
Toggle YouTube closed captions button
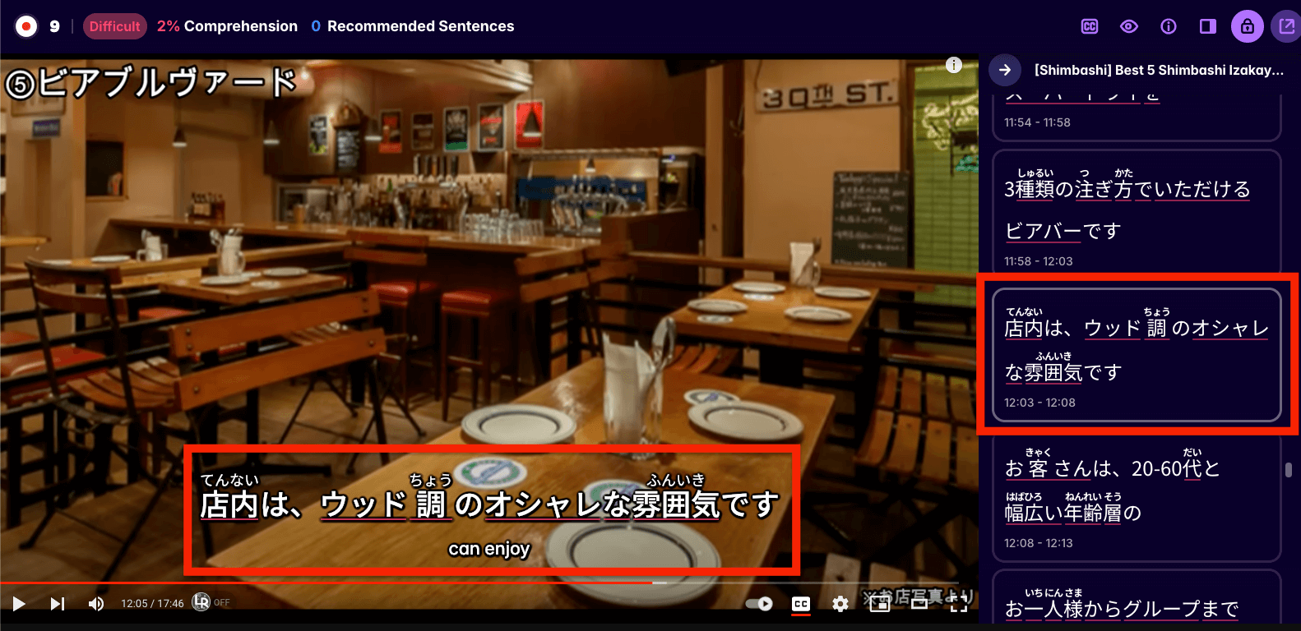coord(801,604)
